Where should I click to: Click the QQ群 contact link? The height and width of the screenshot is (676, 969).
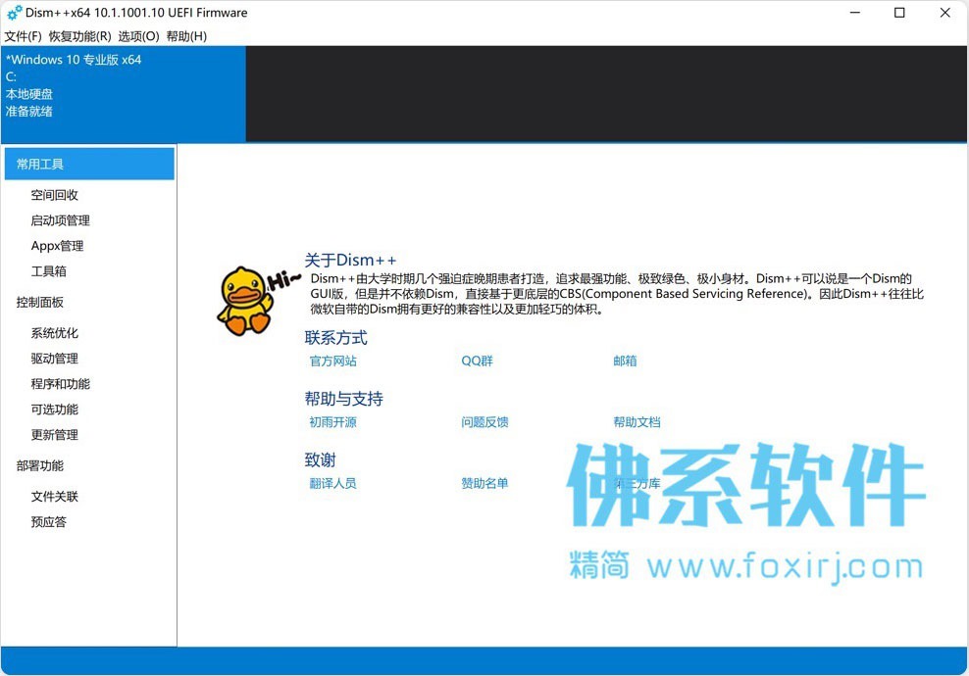coord(477,361)
